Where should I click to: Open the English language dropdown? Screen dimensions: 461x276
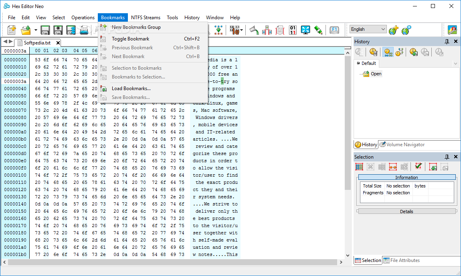click(x=368, y=29)
